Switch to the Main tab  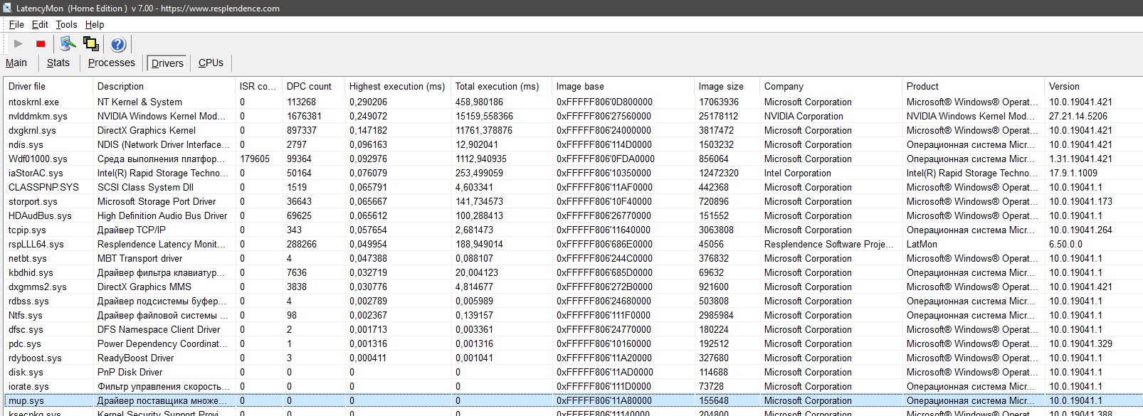pos(16,63)
